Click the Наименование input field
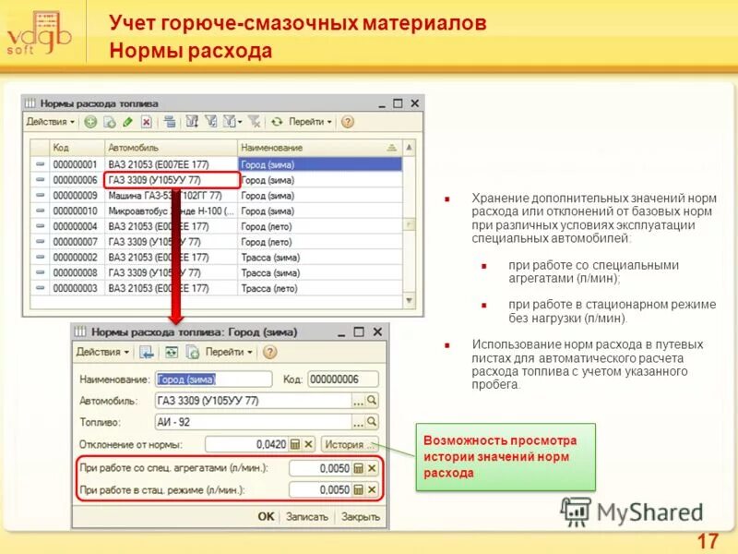Image resolution: width=738 pixels, height=554 pixels. pyautogui.click(x=211, y=379)
